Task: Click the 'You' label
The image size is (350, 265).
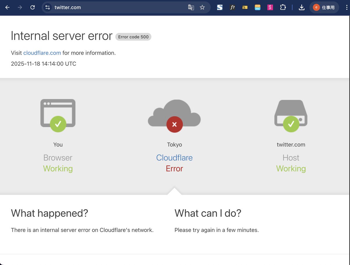Action: click(58, 144)
